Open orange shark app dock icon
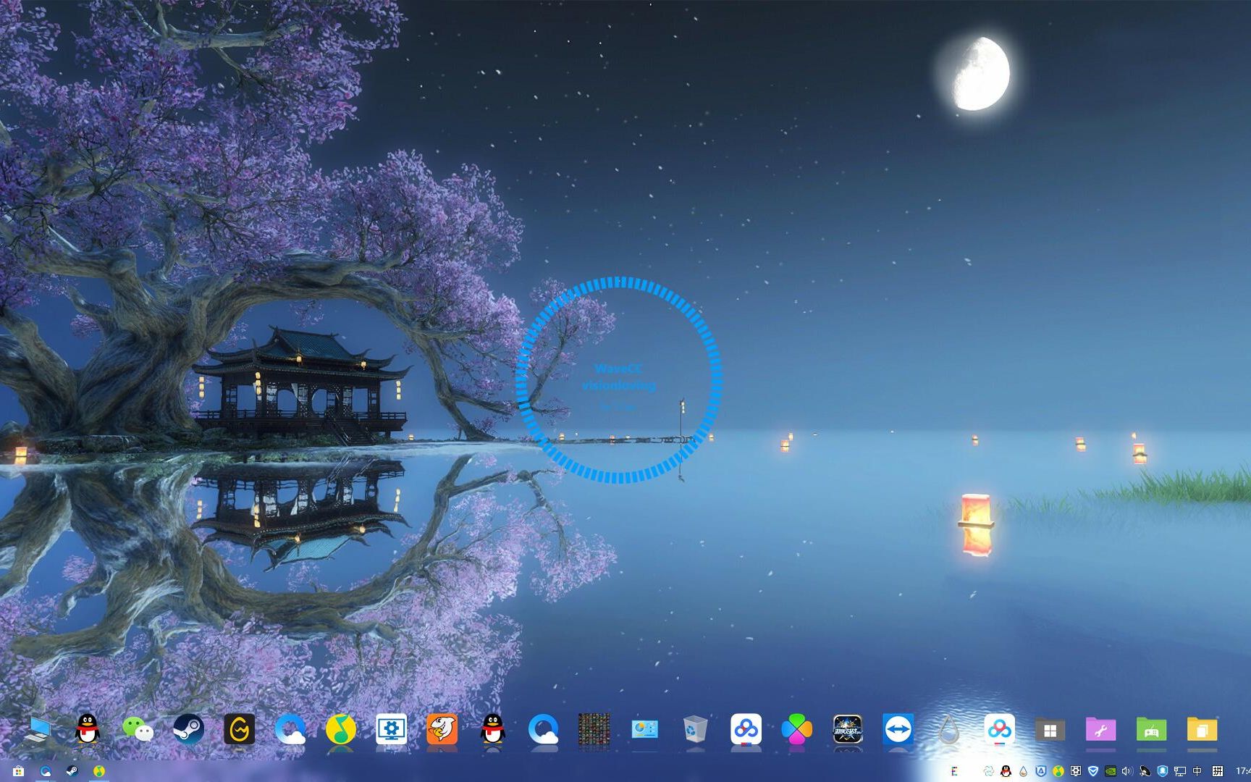The width and height of the screenshot is (1251, 782). point(442,730)
